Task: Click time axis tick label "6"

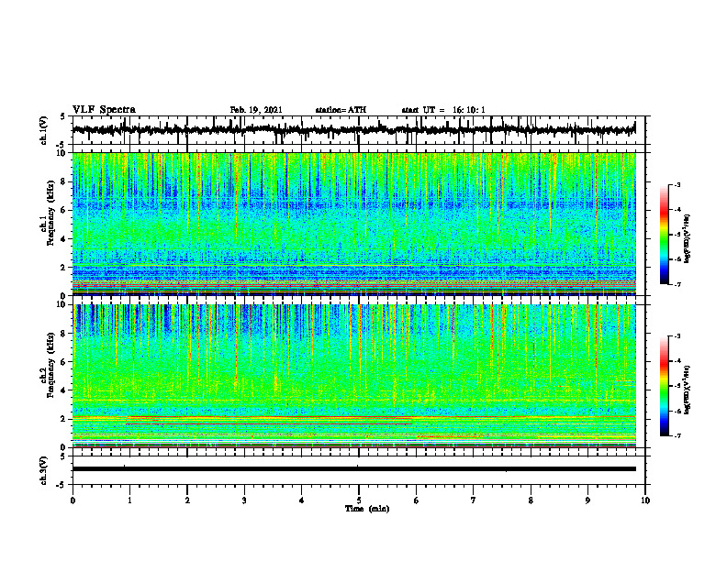Action: point(417,500)
